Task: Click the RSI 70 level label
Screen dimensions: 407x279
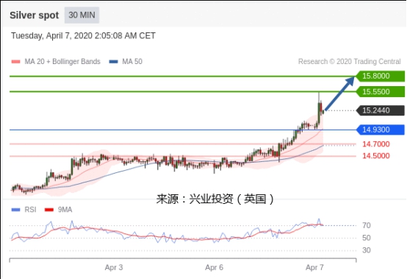Action: click(367, 225)
